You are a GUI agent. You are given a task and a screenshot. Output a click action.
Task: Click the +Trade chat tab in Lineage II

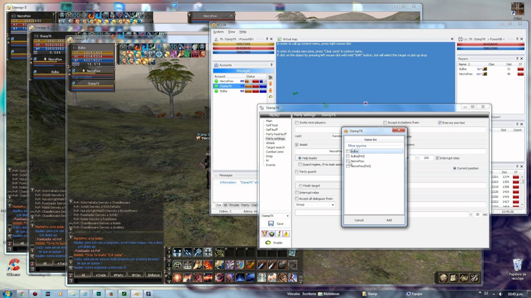coord(101,275)
